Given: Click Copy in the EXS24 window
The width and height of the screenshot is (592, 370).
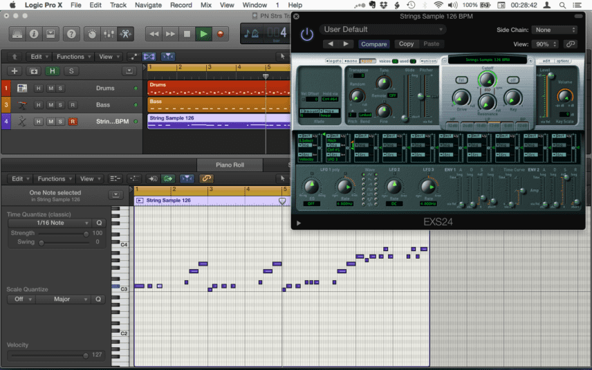Looking at the screenshot, I should coord(406,44).
